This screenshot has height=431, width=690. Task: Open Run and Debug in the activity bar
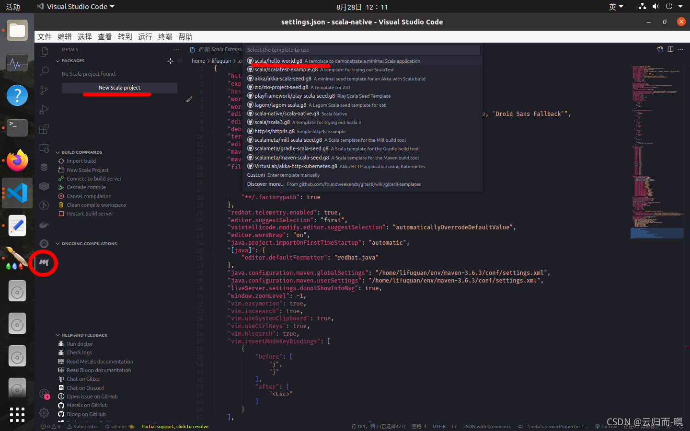[44, 108]
